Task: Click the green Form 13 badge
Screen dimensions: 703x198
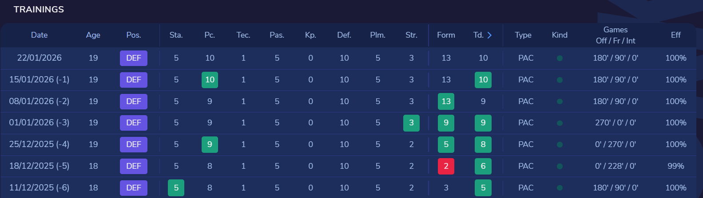Action: click(x=446, y=101)
